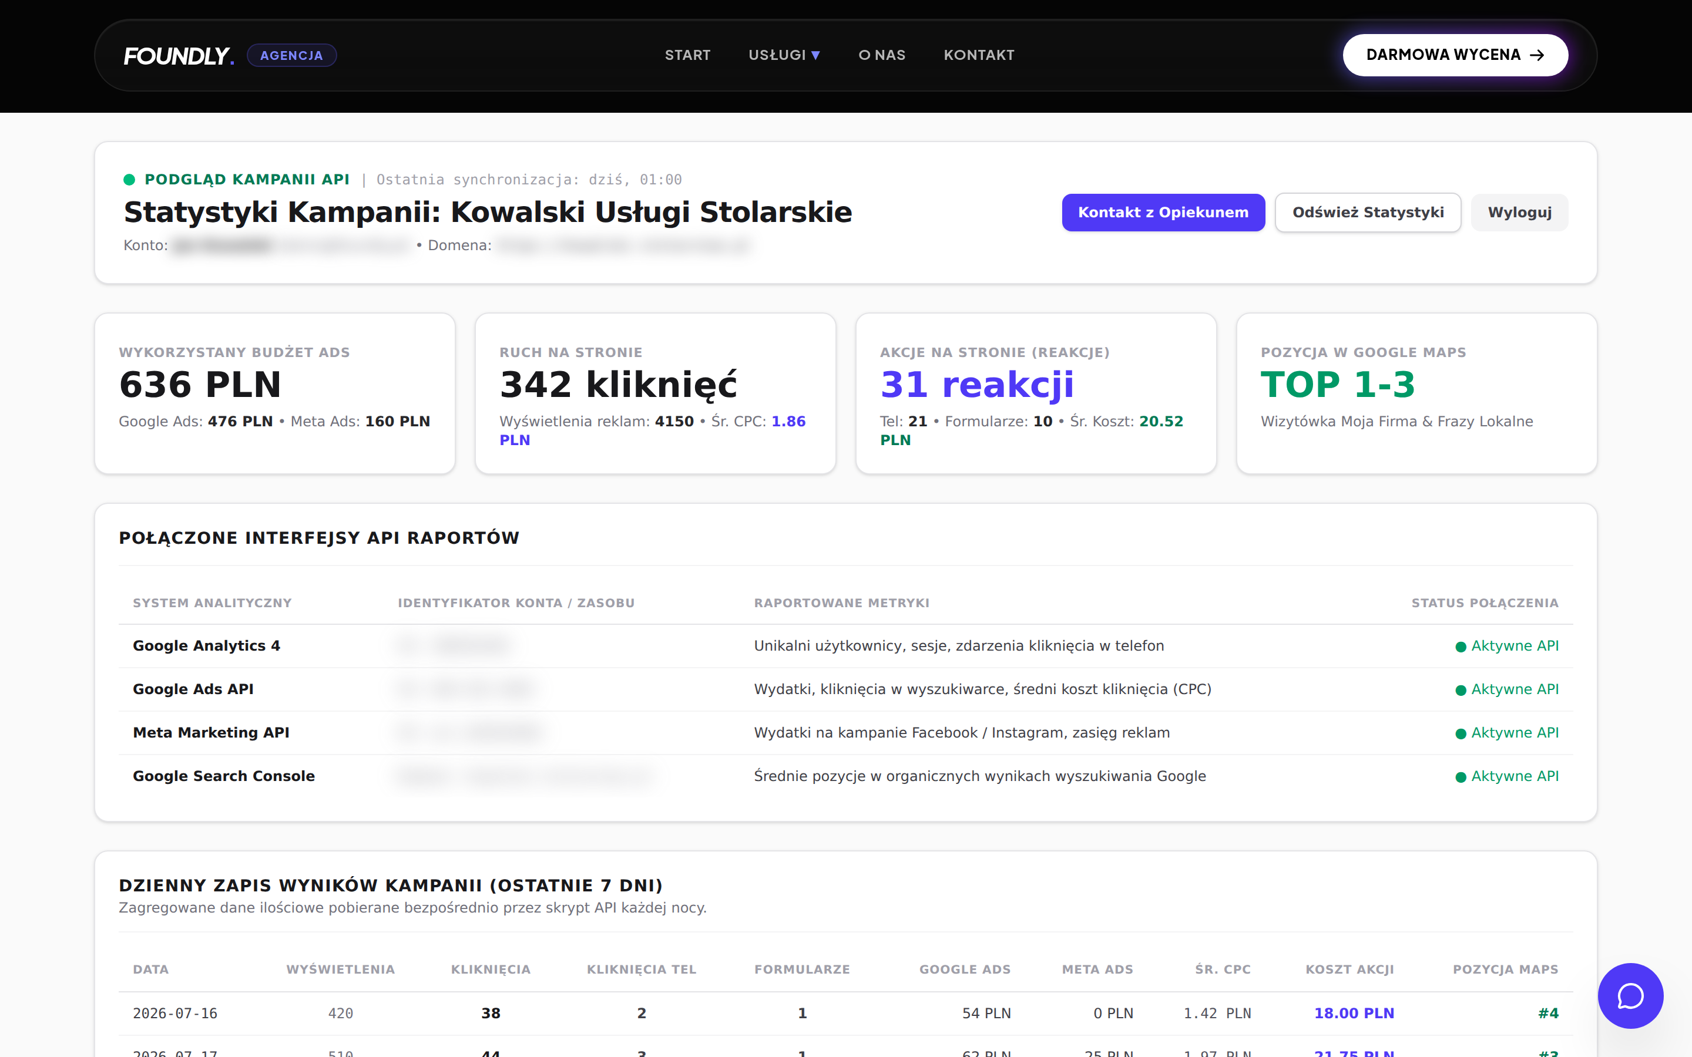Select the 636 PLN budget value

point(200,385)
